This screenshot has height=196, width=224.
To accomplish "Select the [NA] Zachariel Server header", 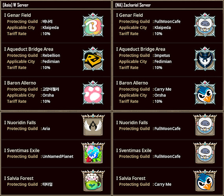I will tap(133, 5).
